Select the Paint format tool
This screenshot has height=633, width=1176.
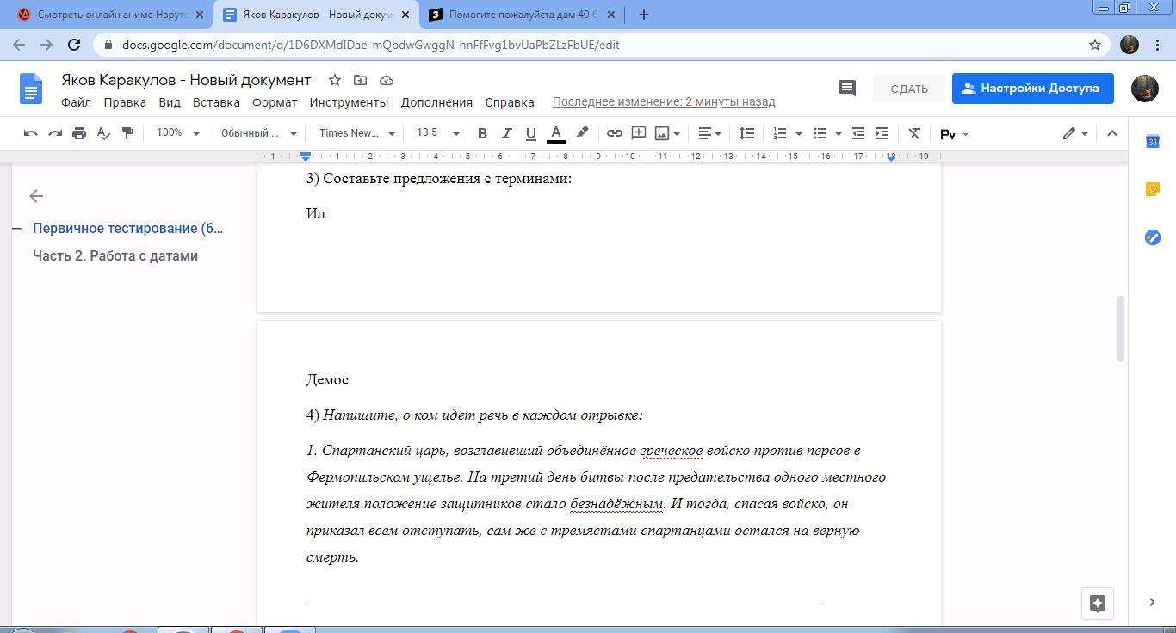tap(127, 133)
